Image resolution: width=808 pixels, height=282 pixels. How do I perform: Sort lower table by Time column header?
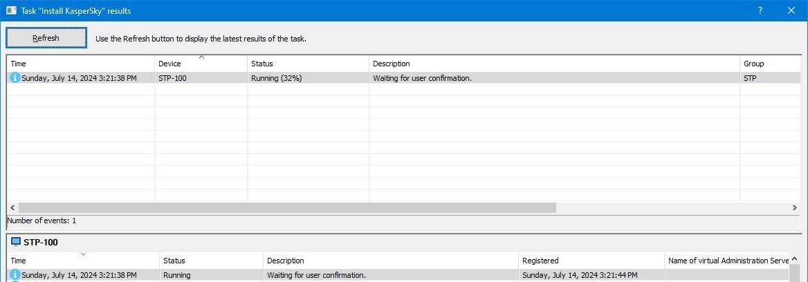pyautogui.click(x=83, y=261)
